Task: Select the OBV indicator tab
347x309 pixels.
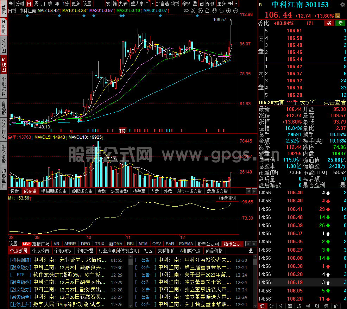Action: [157, 244]
